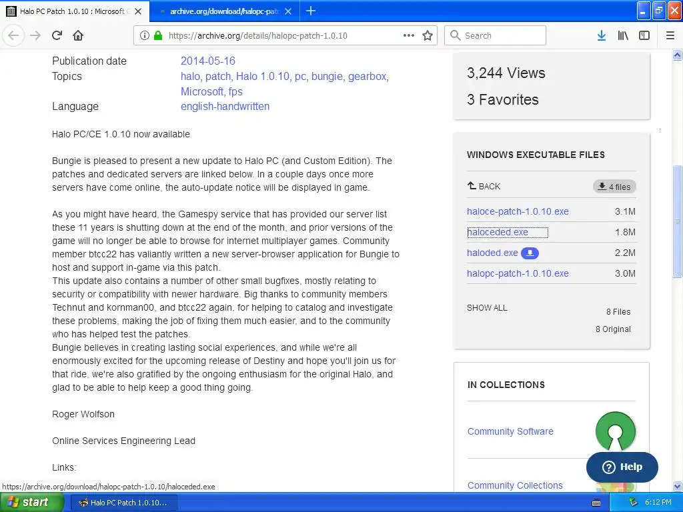The image size is (683, 512).
Task: Open english-handwritten language link
Action: pyautogui.click(x=225, y=106)
